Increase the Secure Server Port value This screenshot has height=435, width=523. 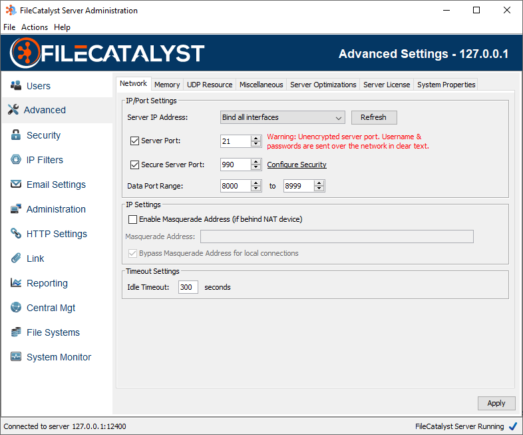coord(256,162)
